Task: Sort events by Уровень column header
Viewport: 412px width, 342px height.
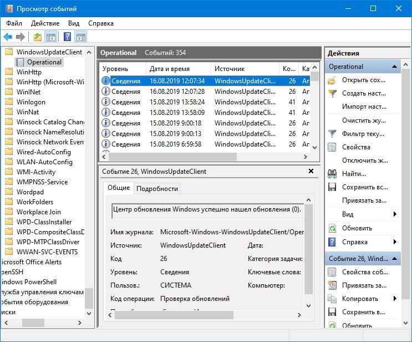Action: coord(123,69)
